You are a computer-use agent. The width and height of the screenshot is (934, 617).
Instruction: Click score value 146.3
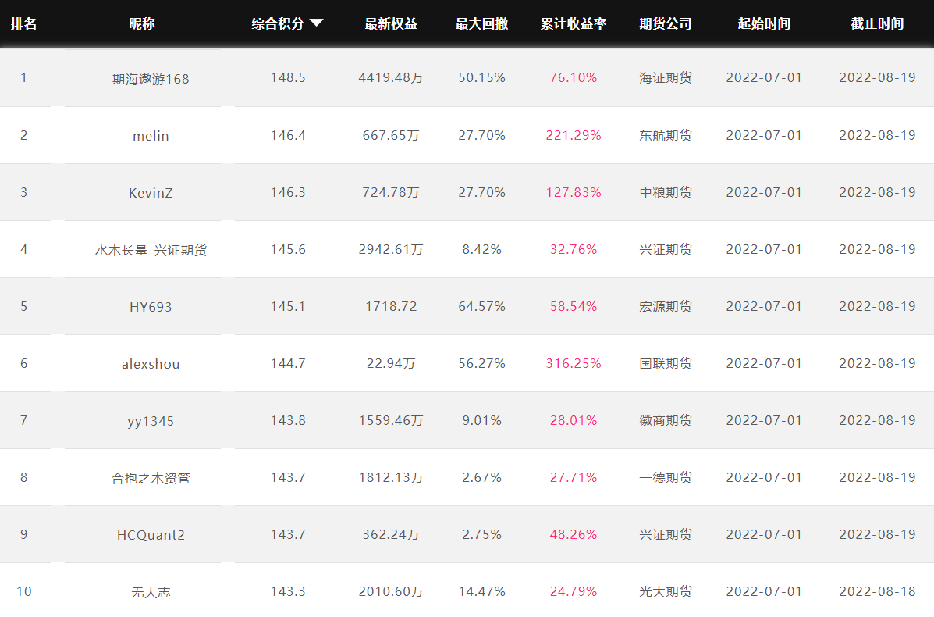pyautogui.click(x=288, y=192)
